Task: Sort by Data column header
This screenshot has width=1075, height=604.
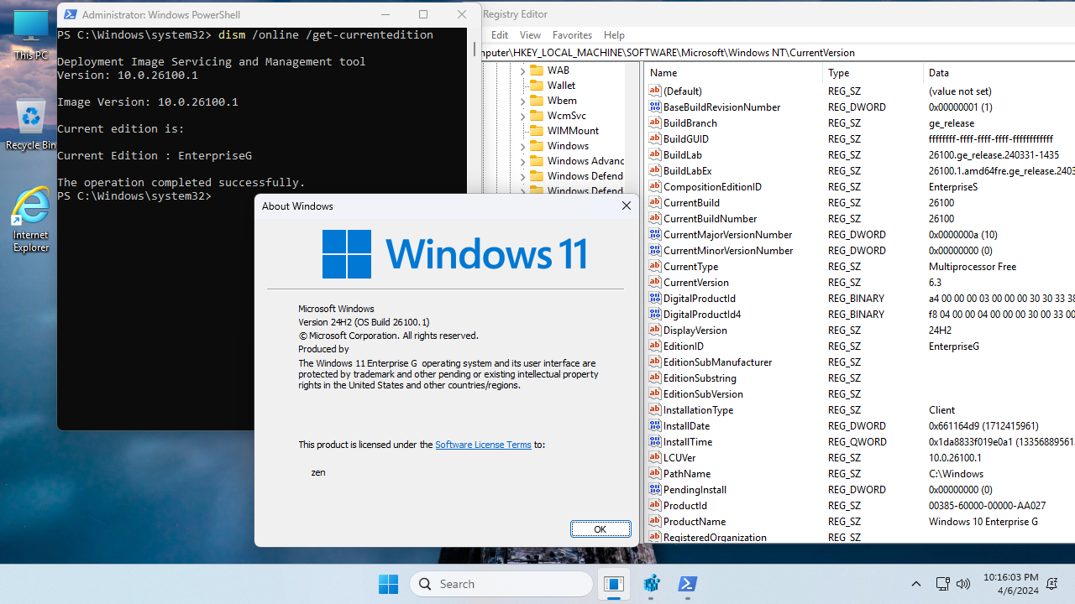Action: [x=999, y=73]
